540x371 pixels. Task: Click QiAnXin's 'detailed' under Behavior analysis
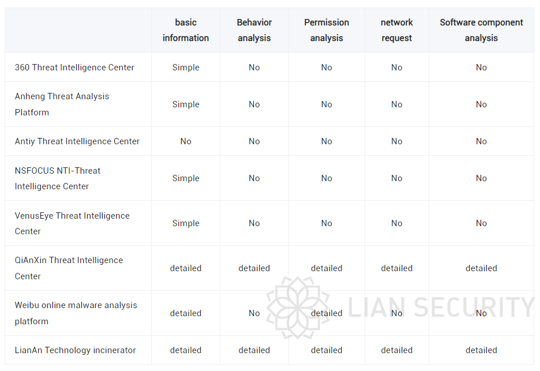pyautogui.click(x=254, y=268)
